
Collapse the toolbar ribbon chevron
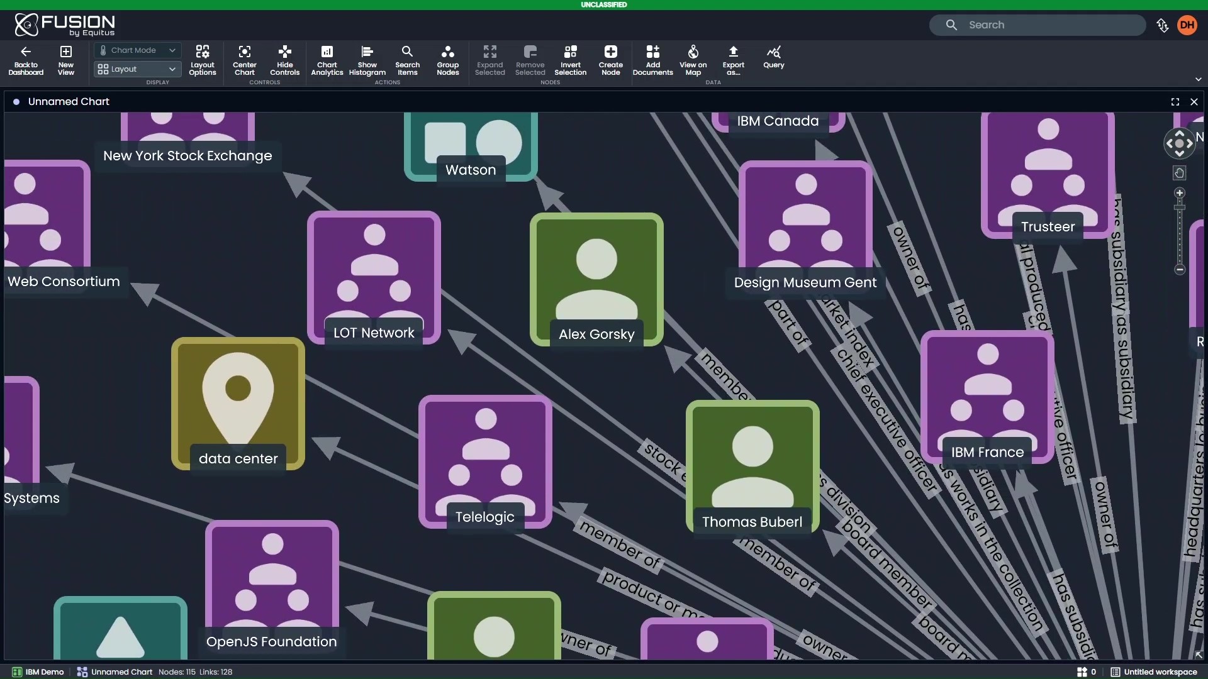(1198, 79)
